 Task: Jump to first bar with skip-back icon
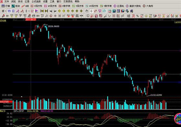[42, 11]
